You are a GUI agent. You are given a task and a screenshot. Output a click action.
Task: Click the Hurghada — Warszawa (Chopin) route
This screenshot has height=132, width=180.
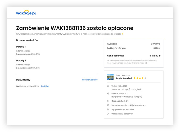pyautogui.click(x=127, y=97)
